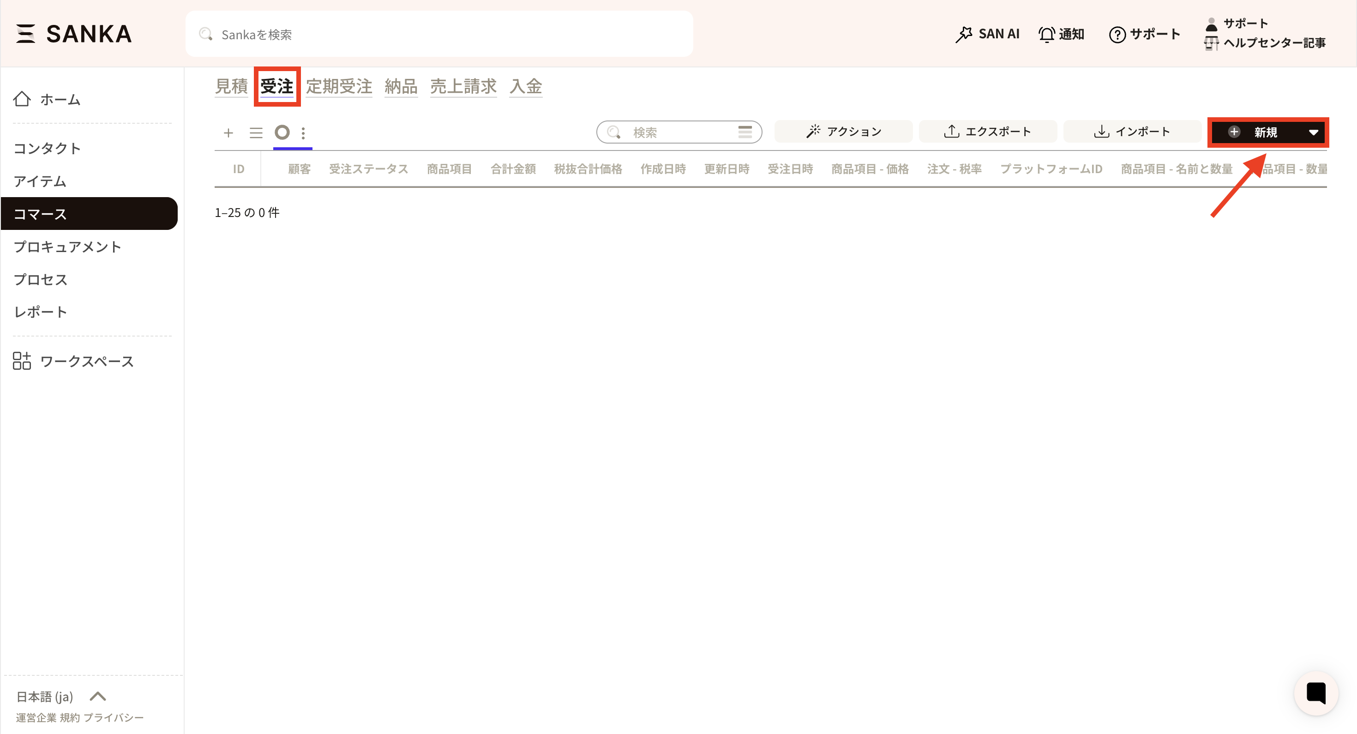Select the circle view toggle
Screen dimensions: 1357x734
[282, 132]
